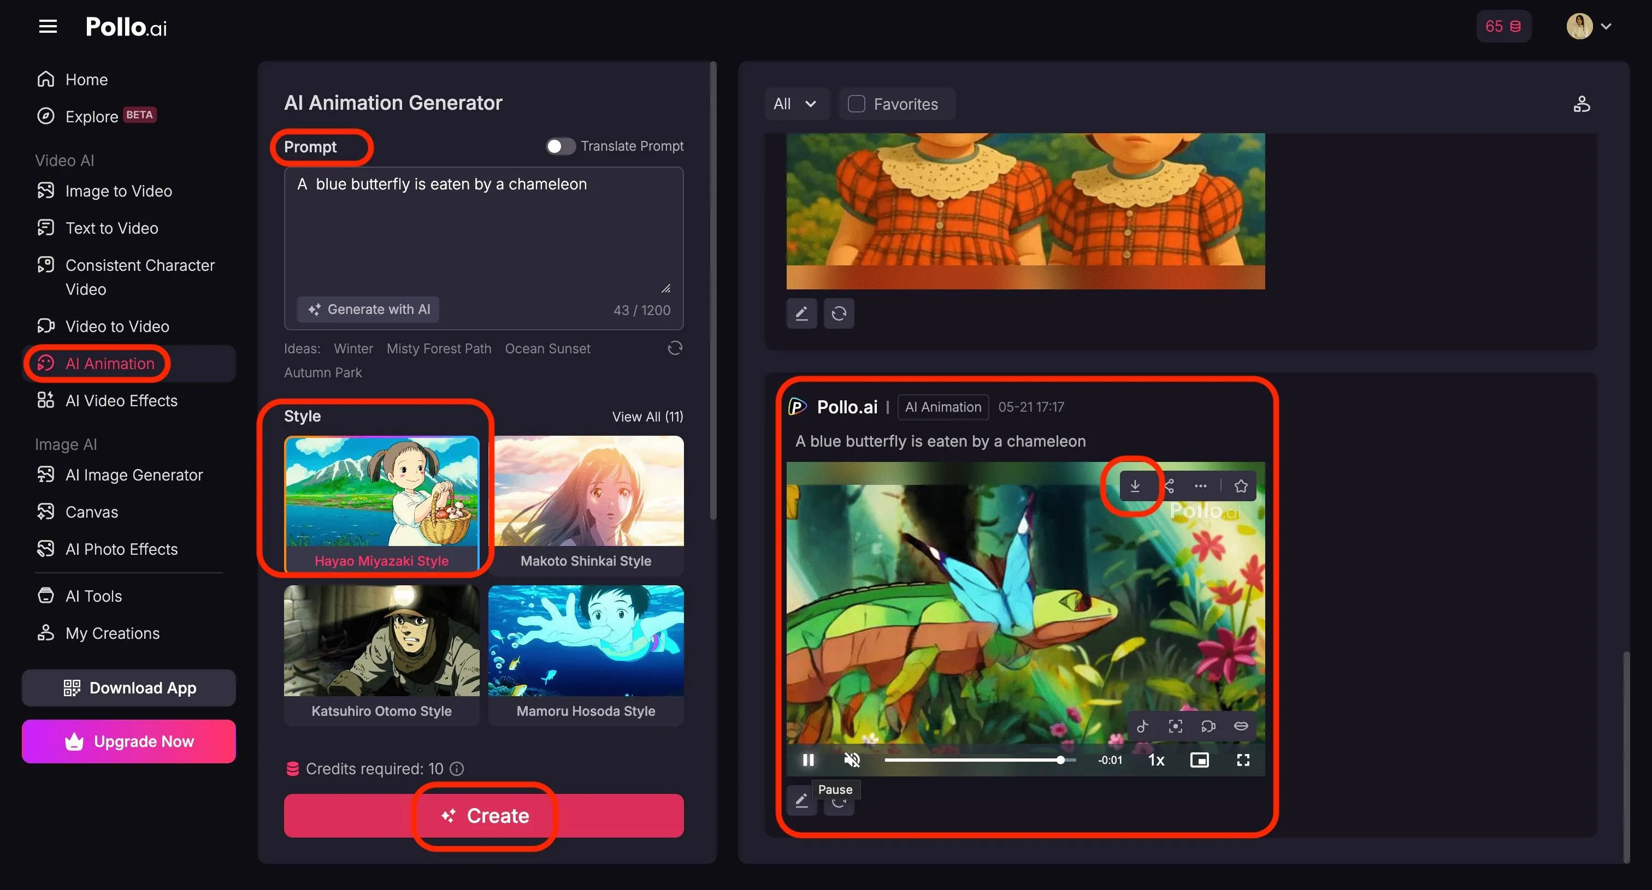
Task: Download the butterfly chameleon video
Action: tap(1135, 486)
